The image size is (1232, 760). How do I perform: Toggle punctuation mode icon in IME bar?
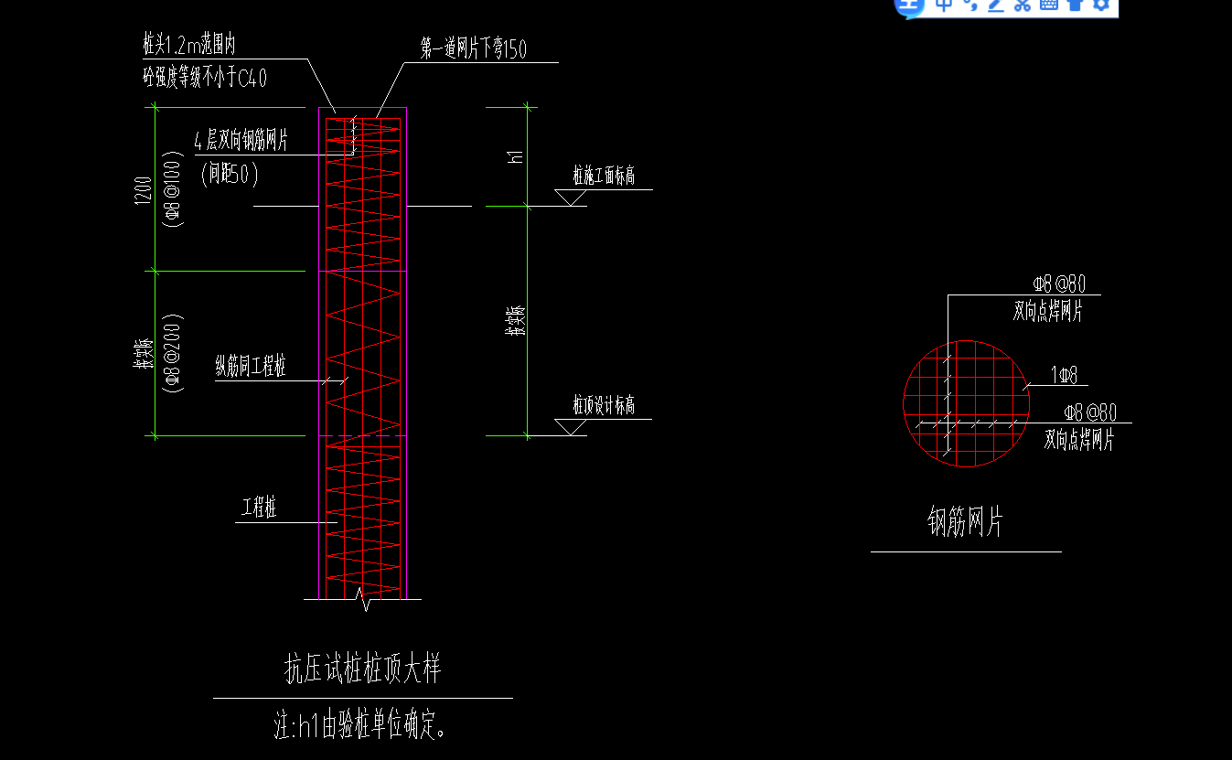click(970, 5)
